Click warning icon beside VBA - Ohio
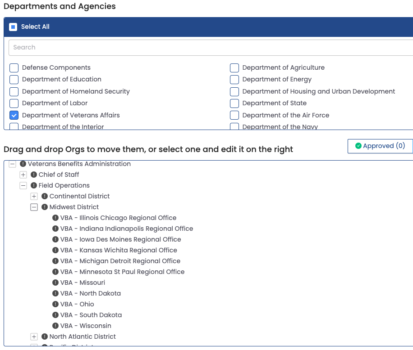Screen dimensions: 413x350 click(55, 304)
